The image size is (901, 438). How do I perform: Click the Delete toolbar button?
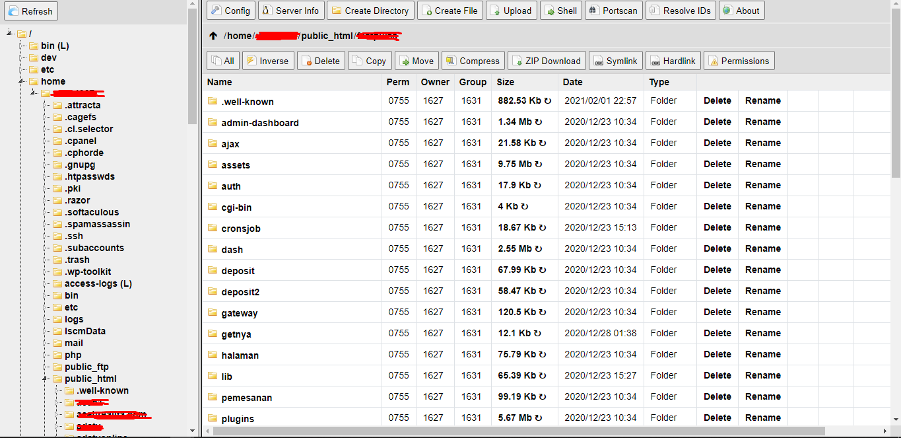coord(321,61)
